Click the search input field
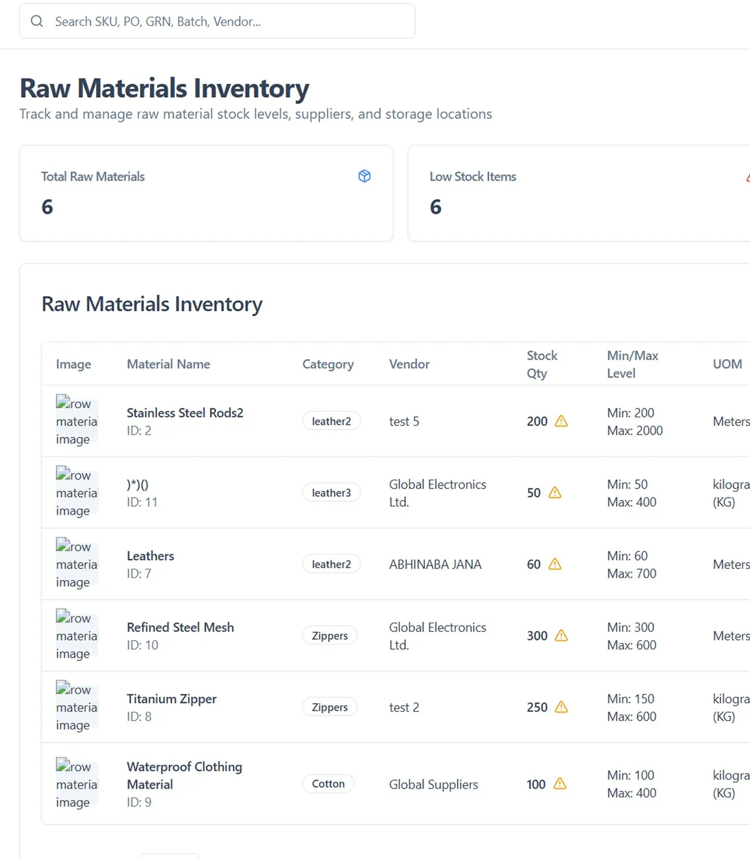The image size is (750, 858). coord(212,21)
